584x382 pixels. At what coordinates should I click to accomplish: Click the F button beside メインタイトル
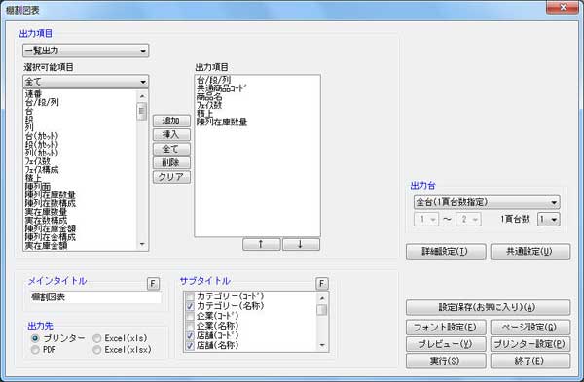click(153, 284)
